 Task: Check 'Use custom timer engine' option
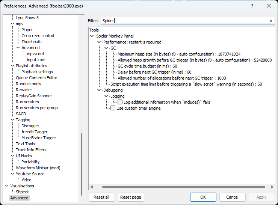tap(113, 108)
